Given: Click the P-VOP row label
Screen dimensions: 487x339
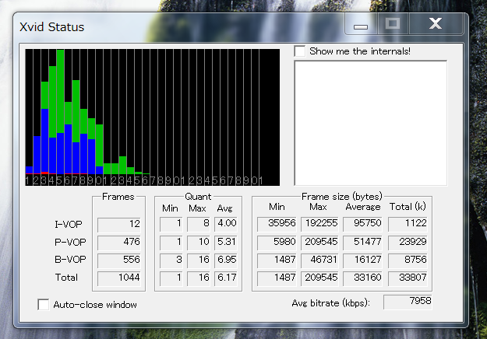Looking at the screenshot, I should pos(70,242).
